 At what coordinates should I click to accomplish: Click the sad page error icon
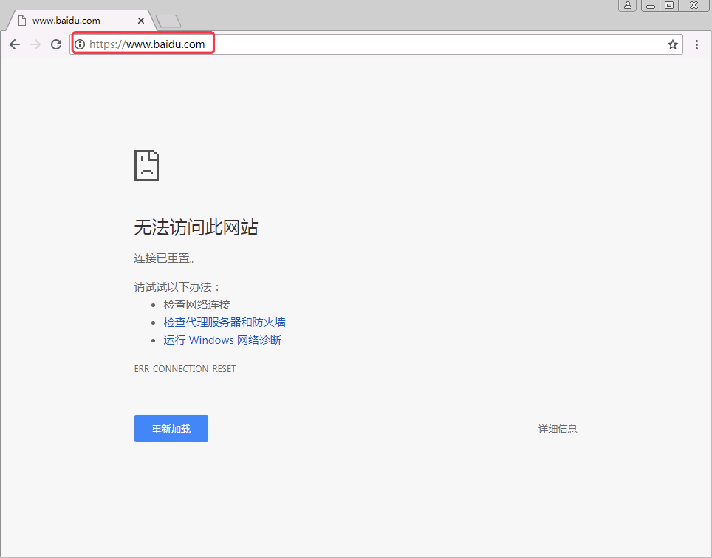click(147, 165)
